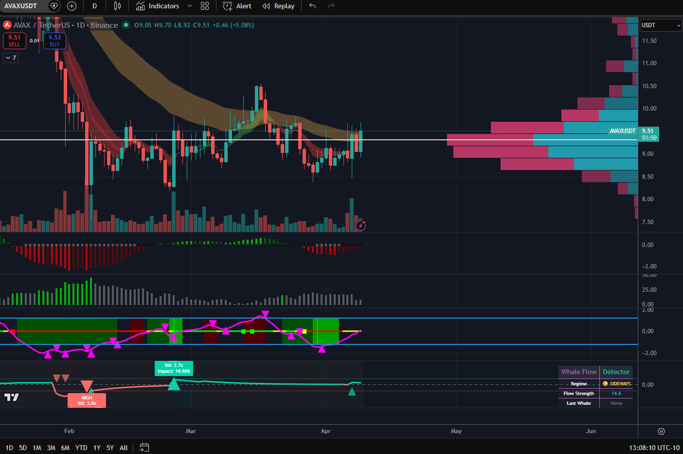Open chart settings gear on time axis
This screenshot has width=683, height=454.
[661, 431]
